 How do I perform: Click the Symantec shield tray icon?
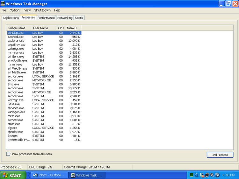point(207,175)
